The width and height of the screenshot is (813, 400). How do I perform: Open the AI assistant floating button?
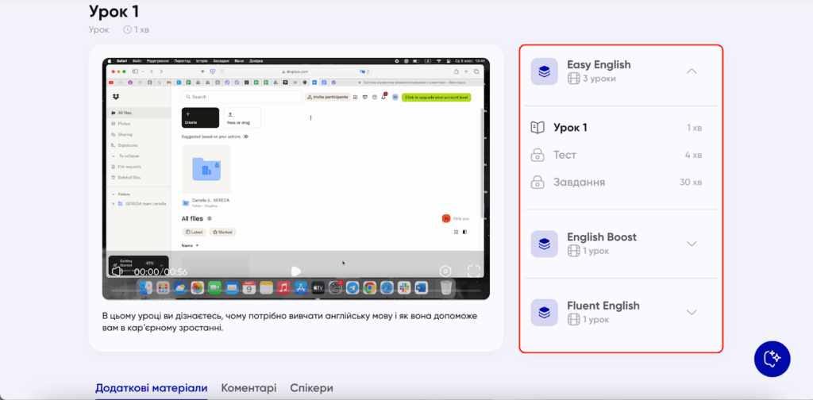coord(772,359)
